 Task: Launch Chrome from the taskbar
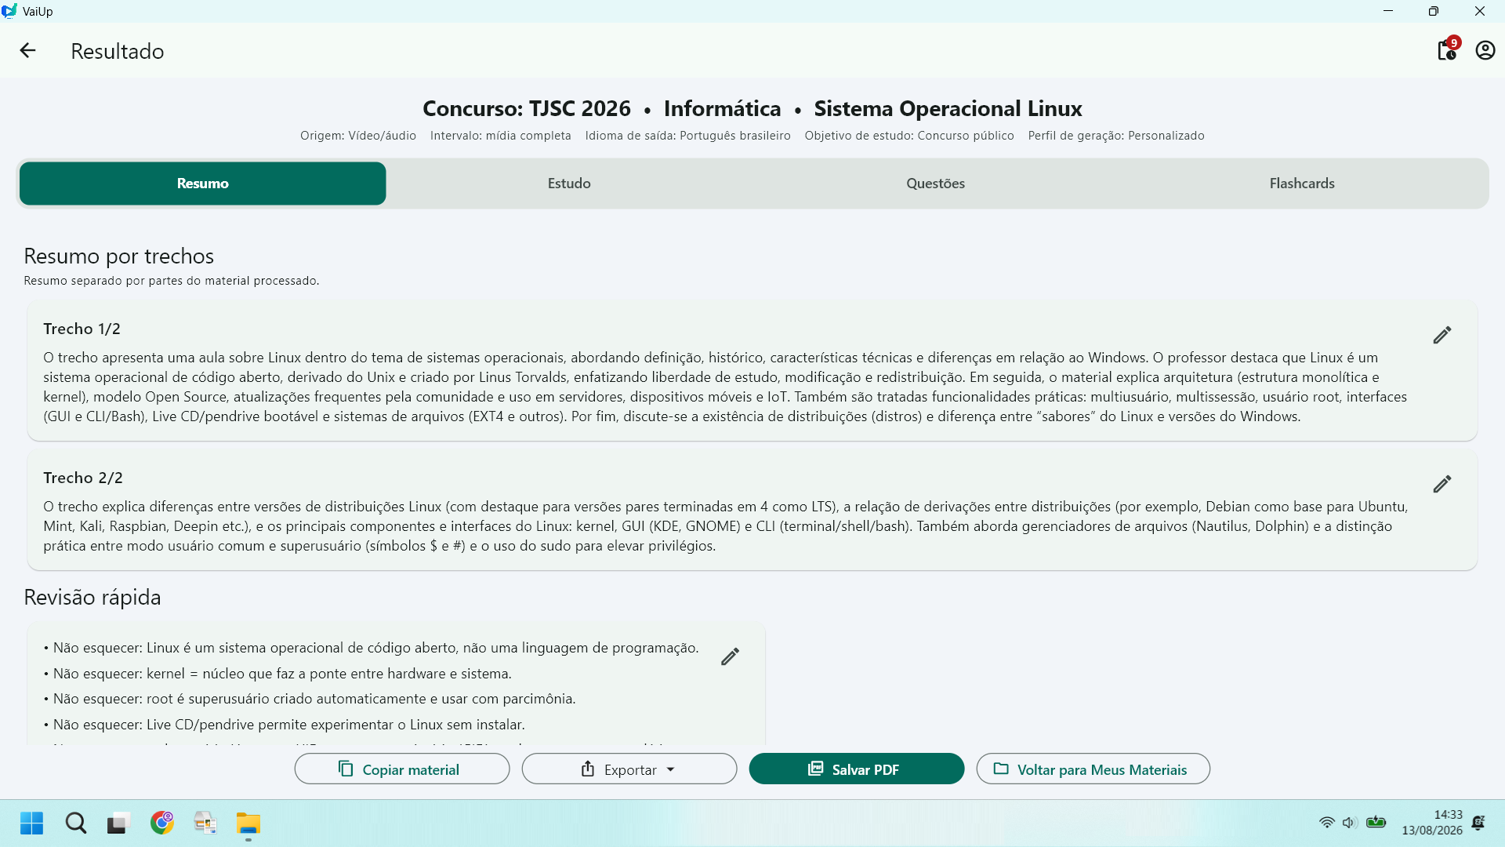(x=162, y=823)
